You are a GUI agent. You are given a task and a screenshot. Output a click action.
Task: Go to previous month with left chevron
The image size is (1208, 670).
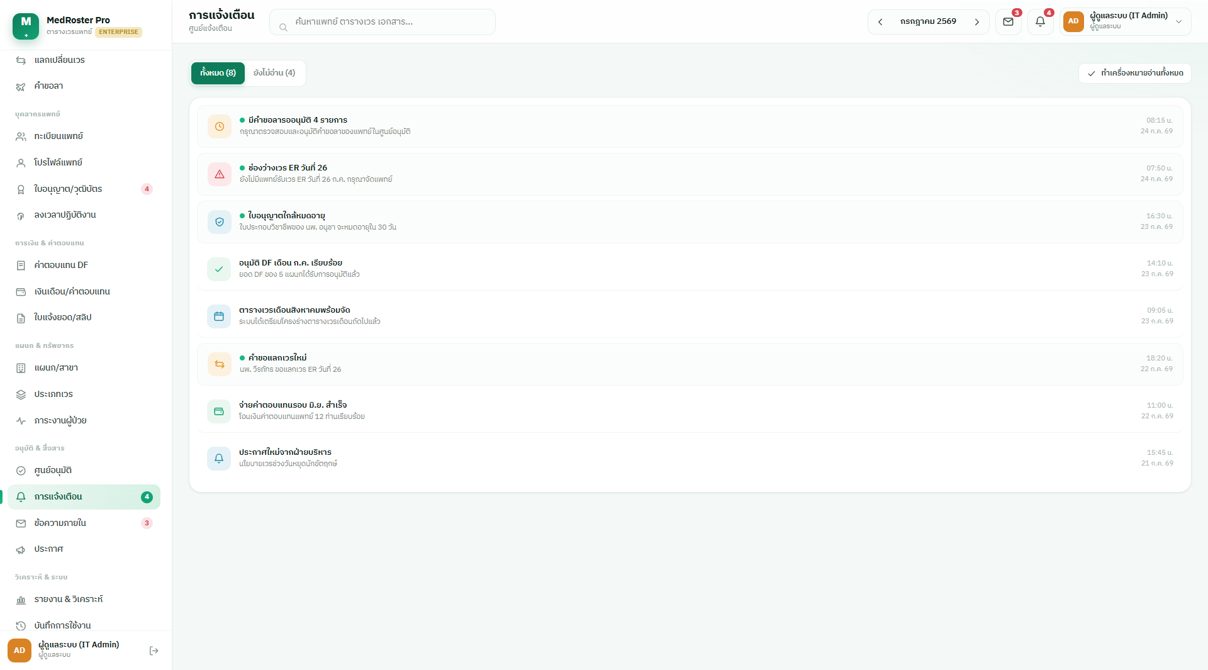coord(880,22)
